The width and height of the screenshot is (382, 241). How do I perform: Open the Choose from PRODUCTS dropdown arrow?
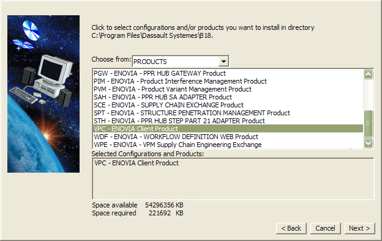coord(223,62)
